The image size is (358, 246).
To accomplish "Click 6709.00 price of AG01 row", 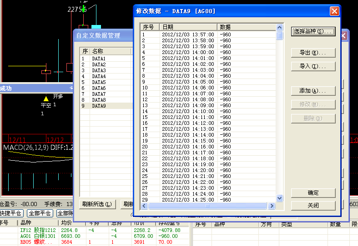I will [x=143, y=236].
